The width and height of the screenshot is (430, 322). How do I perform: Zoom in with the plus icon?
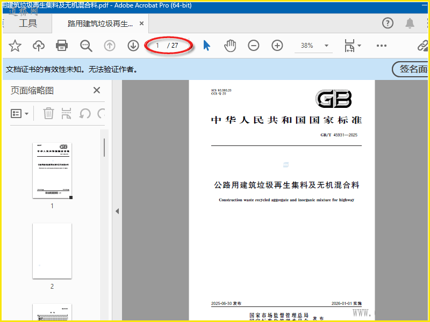(x=277, y=46)
